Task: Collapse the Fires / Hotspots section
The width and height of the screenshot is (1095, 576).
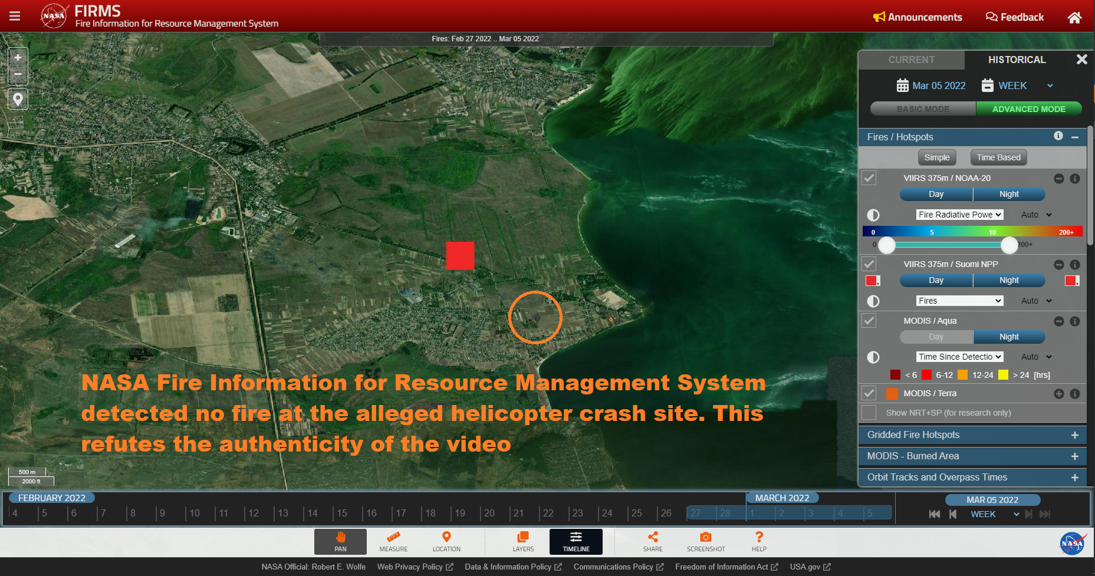Action: coord(1075,137)
